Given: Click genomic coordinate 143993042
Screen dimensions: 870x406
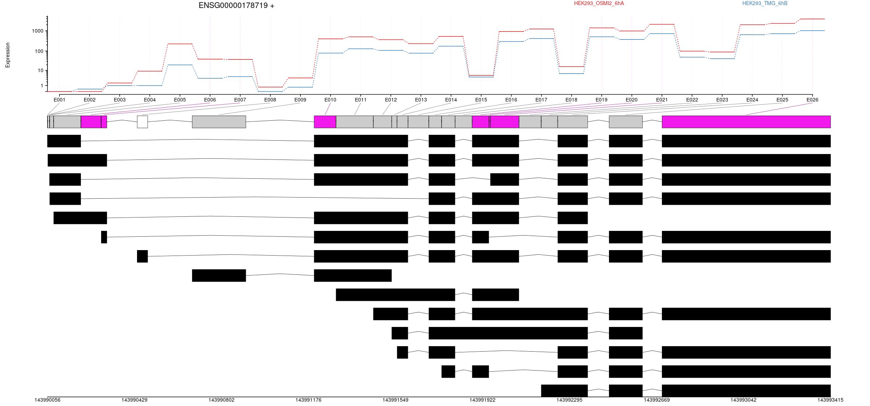Looking at the screenshot, I should tap(743, 400).
